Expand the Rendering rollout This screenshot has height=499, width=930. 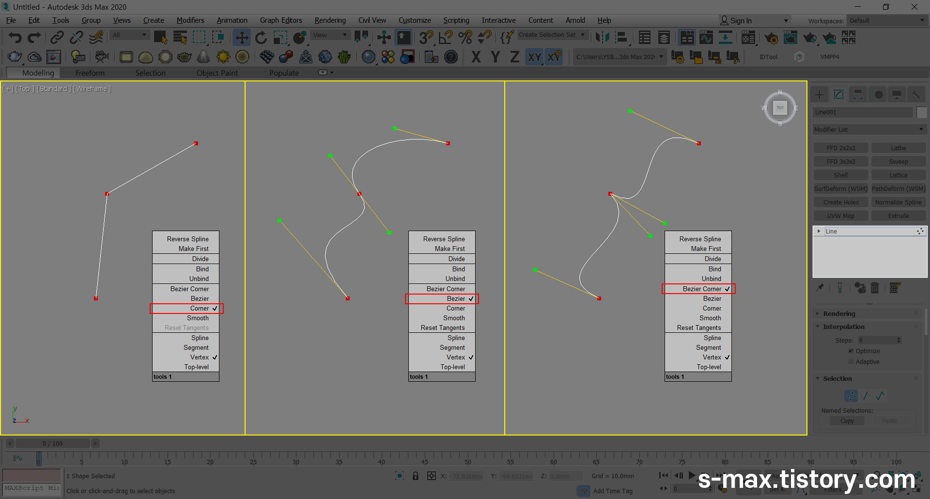click(x=868, y=313)
